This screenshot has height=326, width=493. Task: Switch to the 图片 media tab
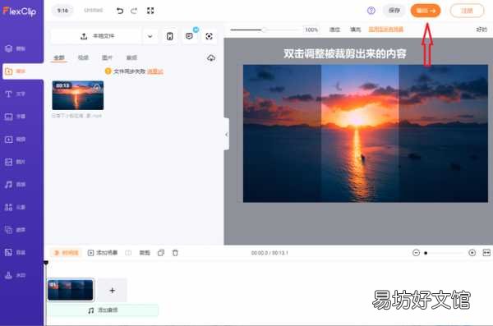tap(107, 57)
